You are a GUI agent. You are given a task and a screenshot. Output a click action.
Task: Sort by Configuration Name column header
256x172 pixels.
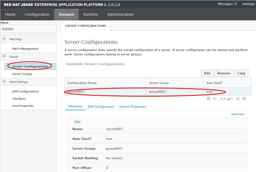(x=106, y=83)
